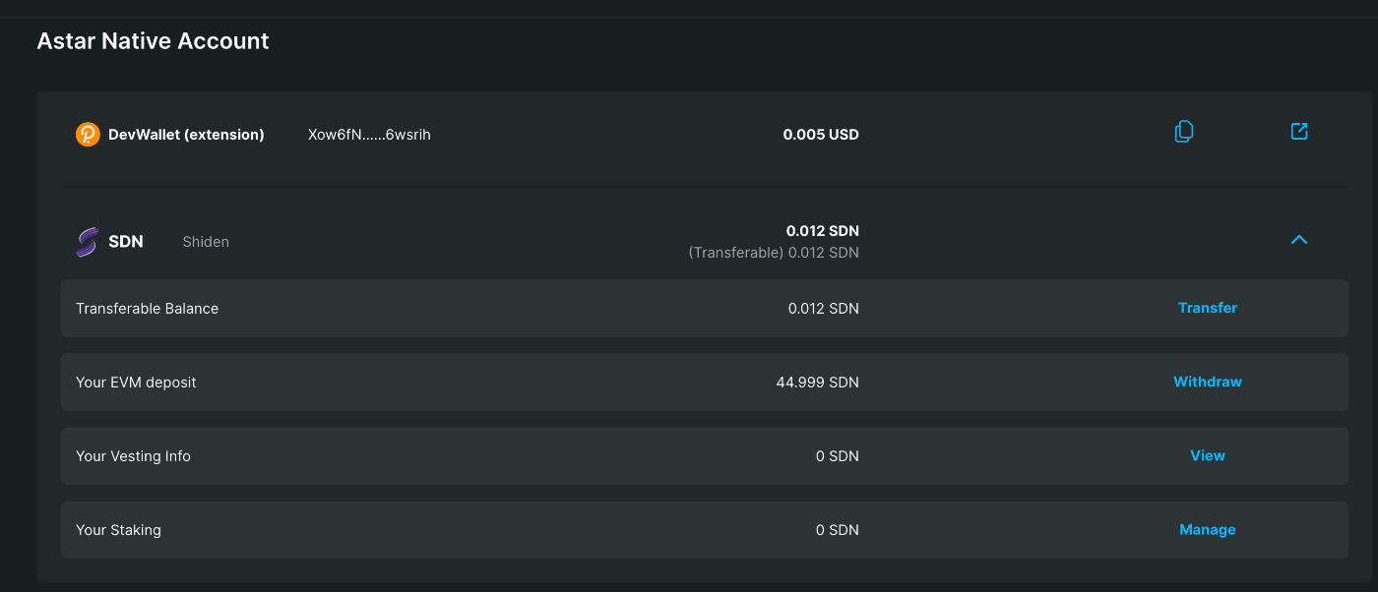Collapse the SDN balance details chevron
The height and width of the screenshot is (592, 1378).
[x=1299, y=239]
